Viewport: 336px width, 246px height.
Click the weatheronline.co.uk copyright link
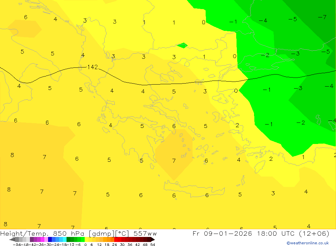(308, 243)
